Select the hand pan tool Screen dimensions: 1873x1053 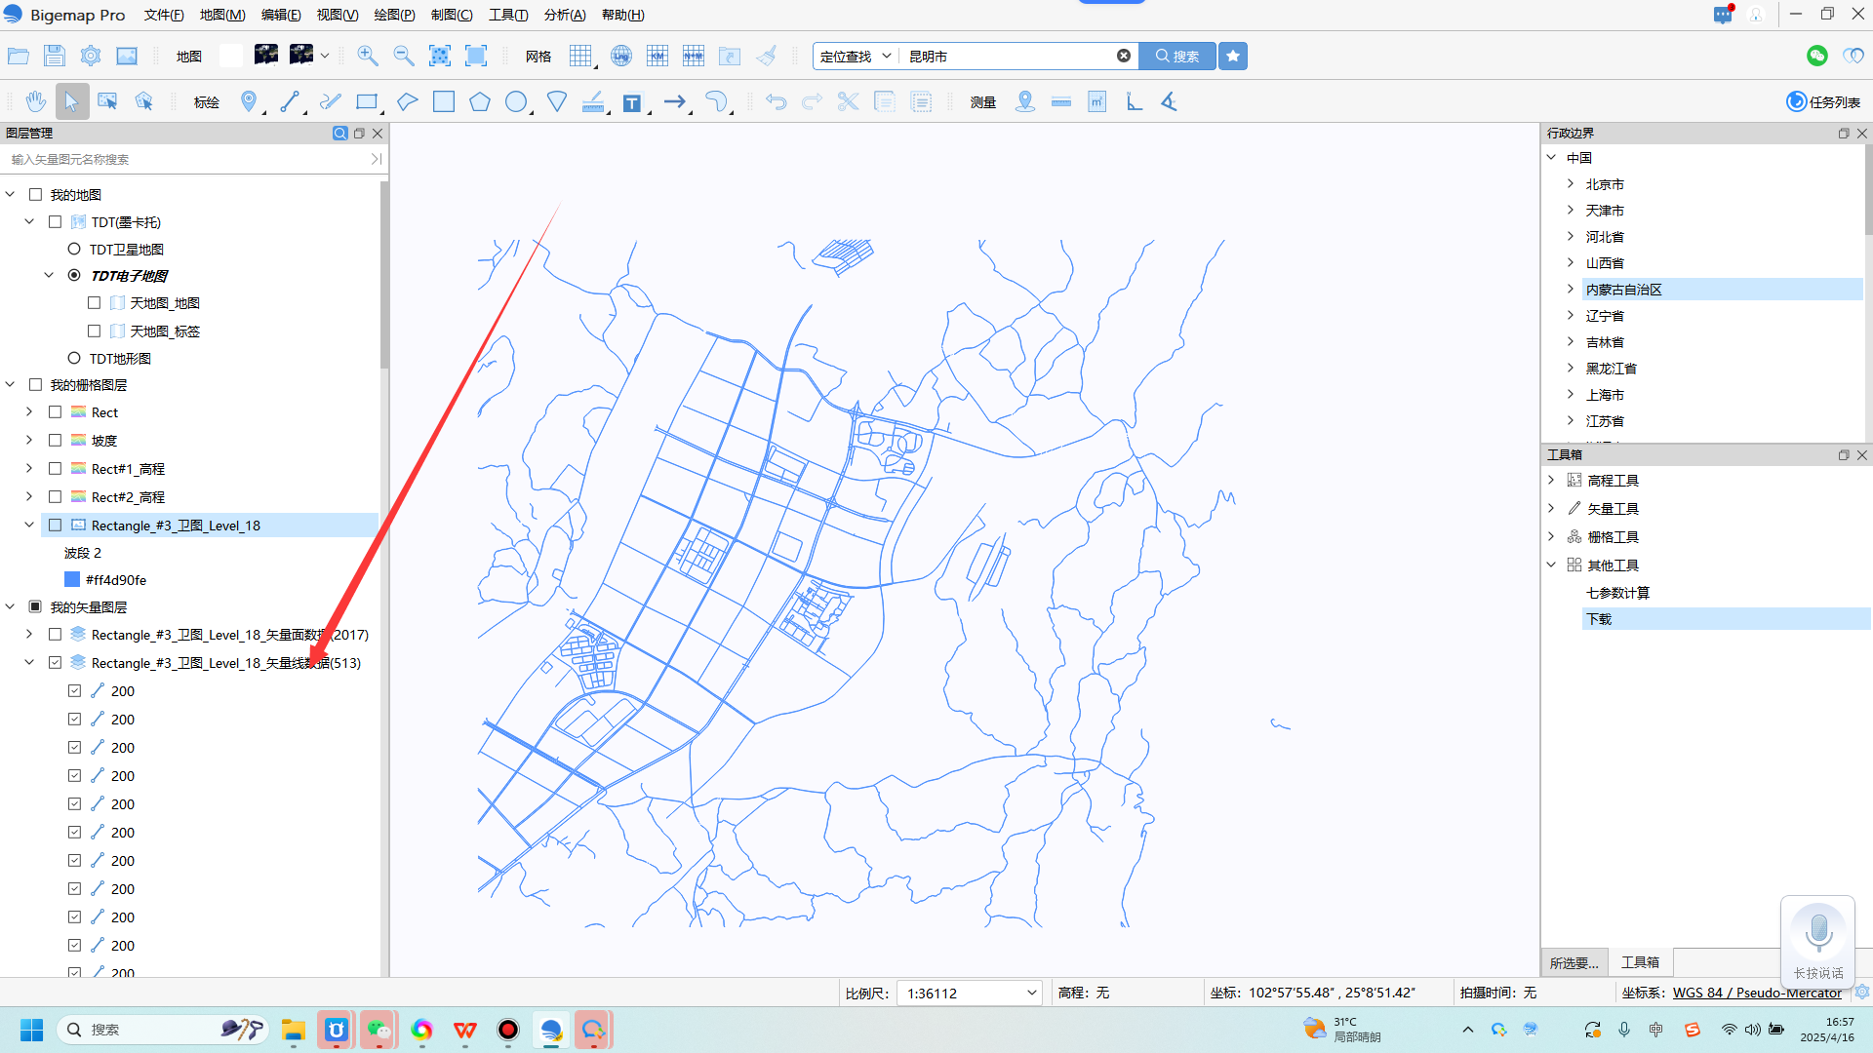tap(35, 101)
